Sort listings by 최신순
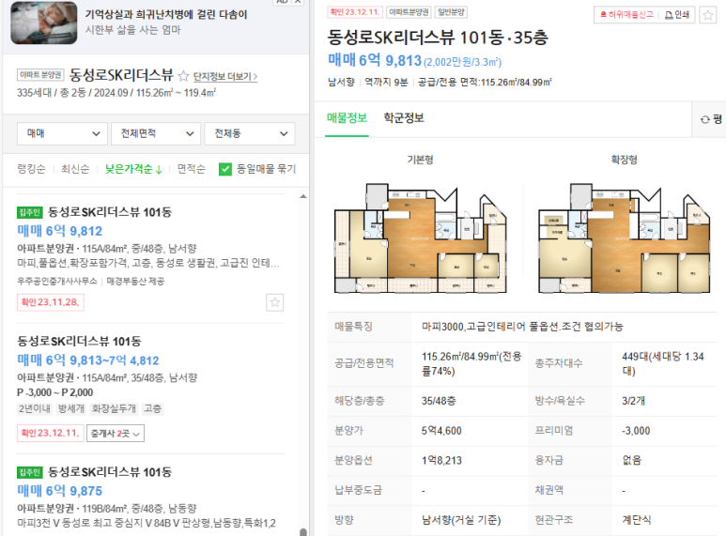The height and width of the screenshot is (536, 726). 75,169
